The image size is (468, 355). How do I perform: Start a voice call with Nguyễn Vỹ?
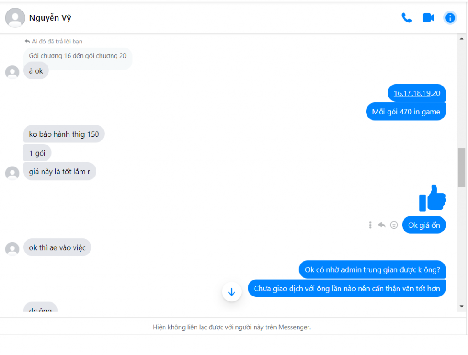406,18
